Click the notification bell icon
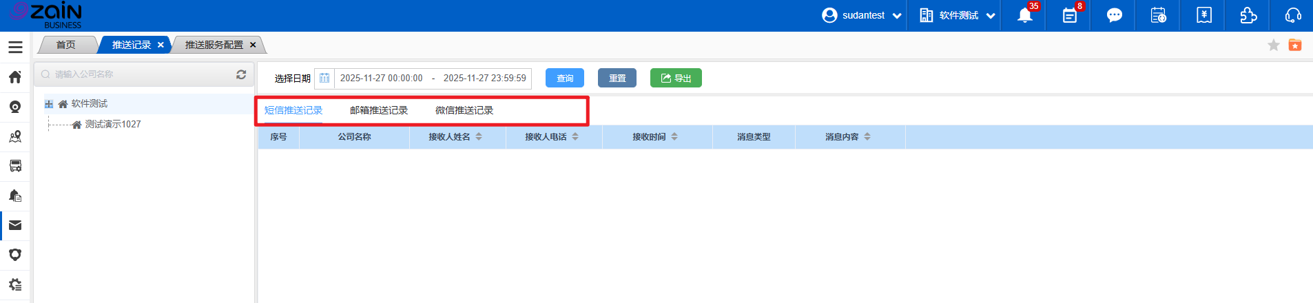This screenshot has width=1313, height=303. tap(1024, 16)
